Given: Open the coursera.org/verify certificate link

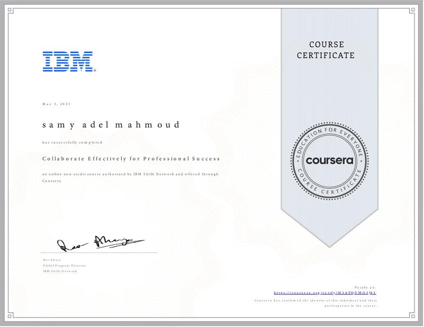Looking at the screenshot, I should pos(325,293).
